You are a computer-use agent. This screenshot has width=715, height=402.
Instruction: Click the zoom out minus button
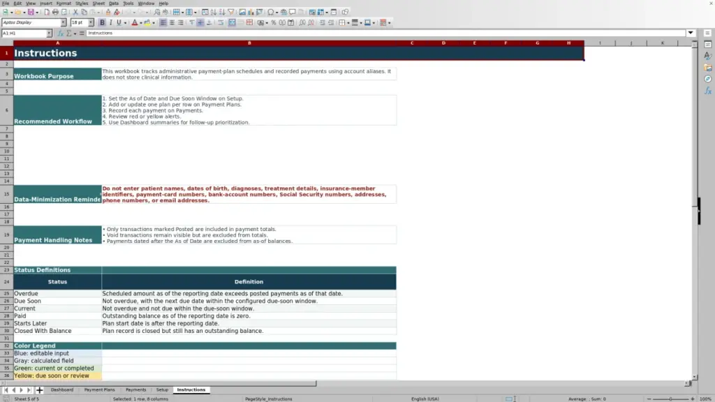(649, 399)
